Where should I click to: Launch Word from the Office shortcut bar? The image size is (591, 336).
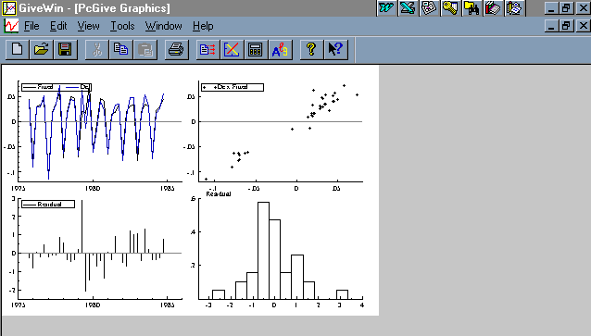[x=386, y=8]
